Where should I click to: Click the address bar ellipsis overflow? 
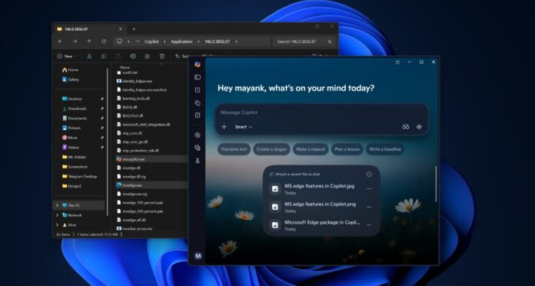click(138, 42)
